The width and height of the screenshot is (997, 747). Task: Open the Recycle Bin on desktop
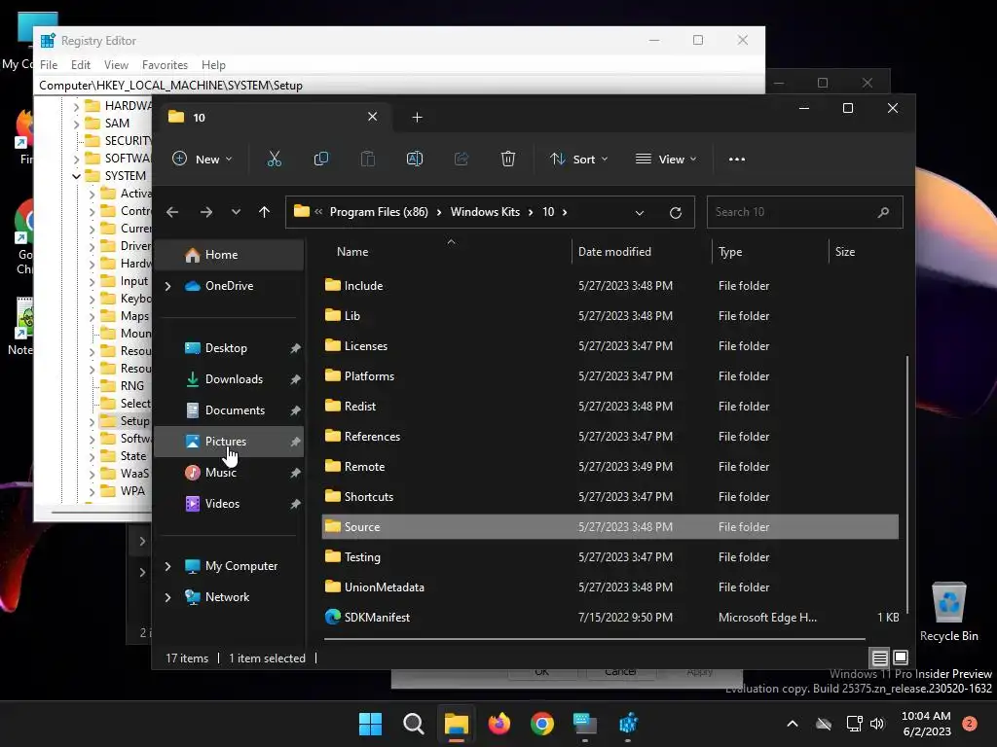point(948,613)
